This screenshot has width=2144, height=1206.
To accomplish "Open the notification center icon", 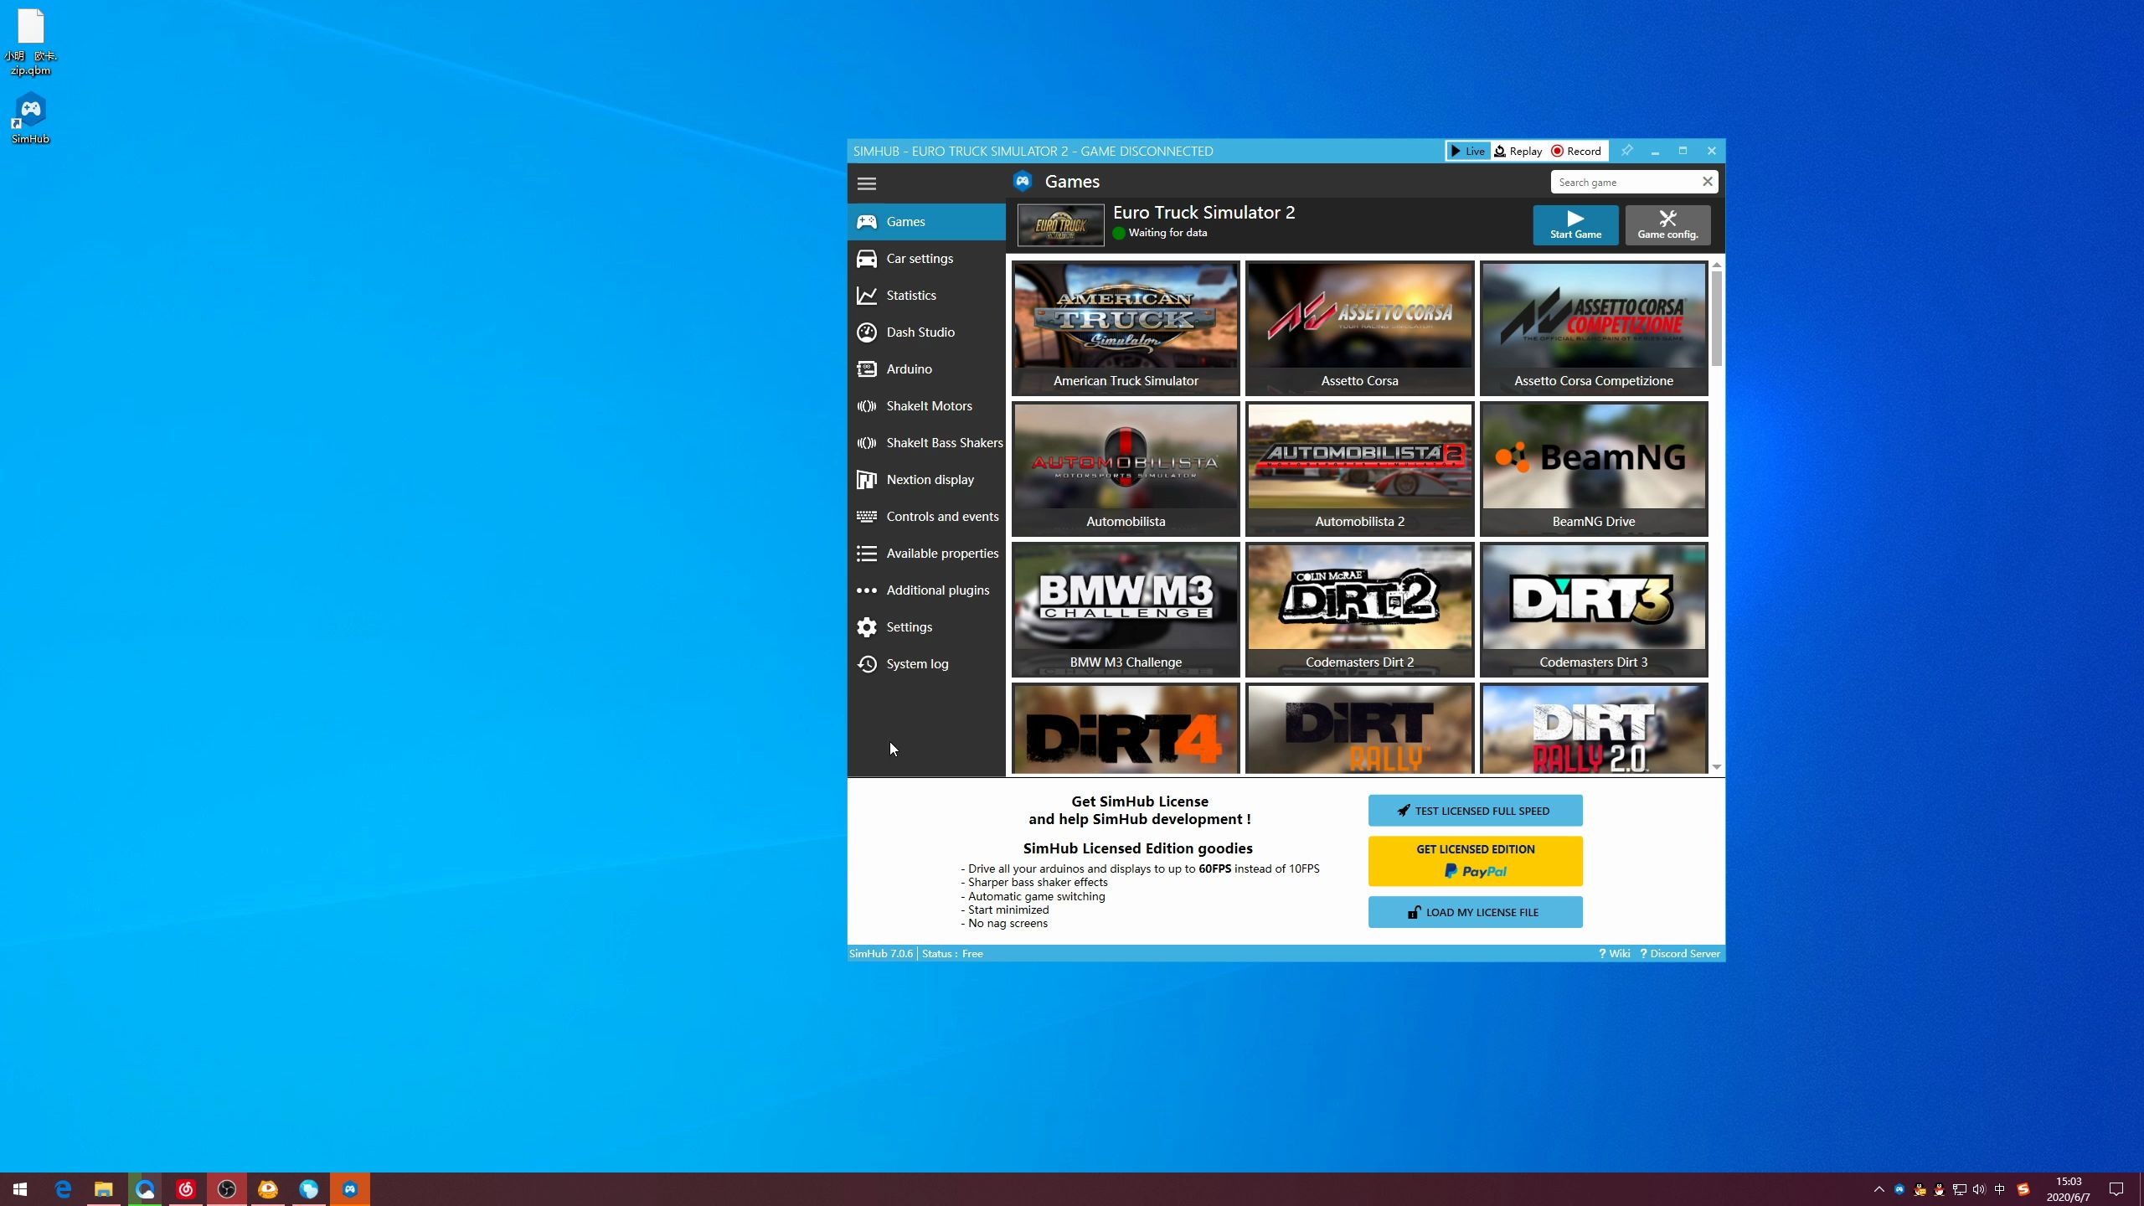I will click(2116, 1189).
